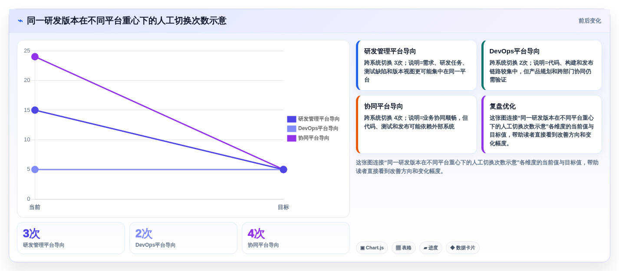The width and height of the screenshot is (619, 271).
Task: Click the 表格 tag chip
Action: (x=404, y=248)
